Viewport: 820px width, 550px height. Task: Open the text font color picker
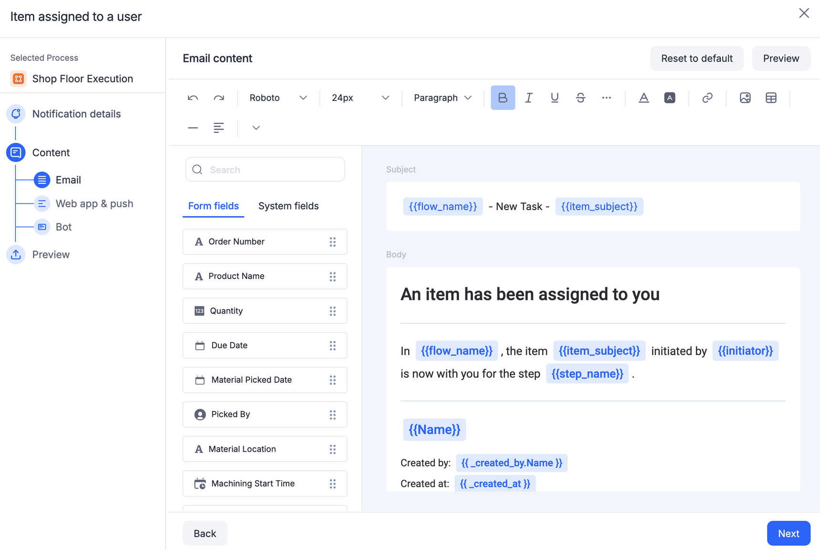(x=644, y=98)
